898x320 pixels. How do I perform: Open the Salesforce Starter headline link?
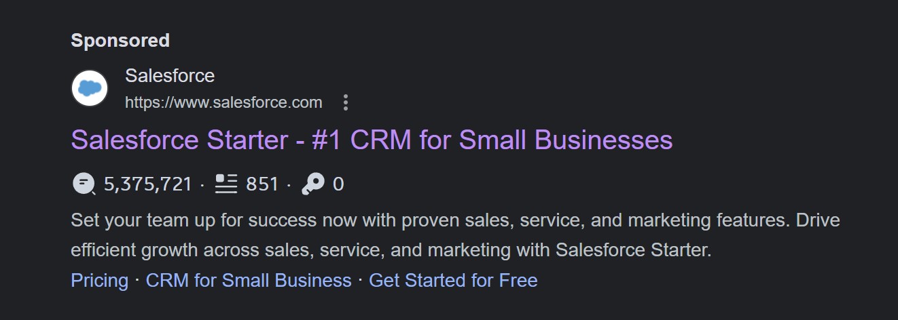tap(372, 140)
